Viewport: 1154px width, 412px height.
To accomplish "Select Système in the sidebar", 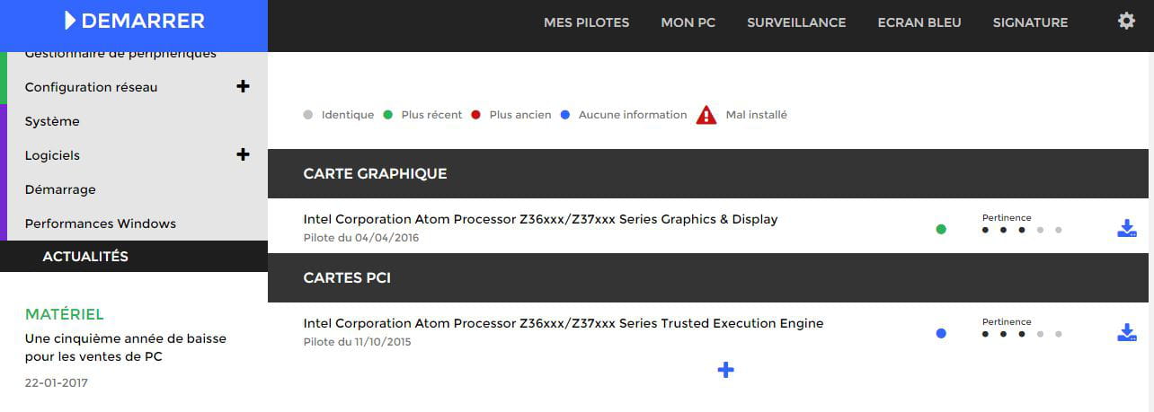I will point(52,121).
